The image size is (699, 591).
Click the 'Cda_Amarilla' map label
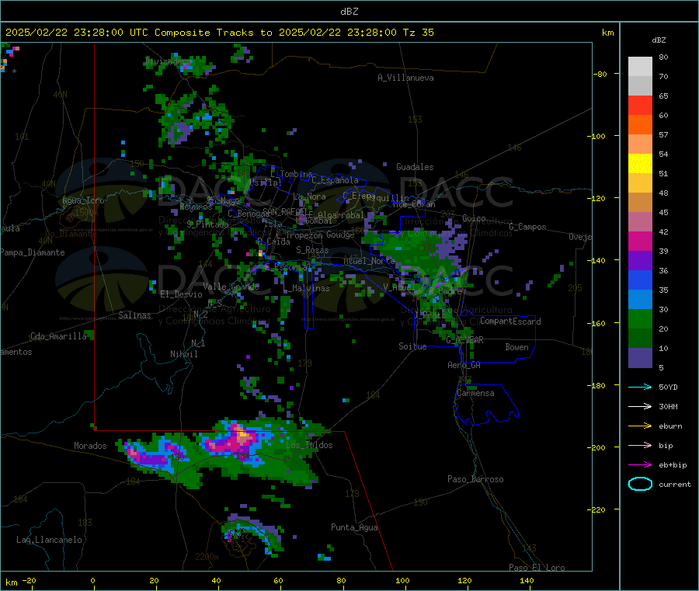pos(59,336)
